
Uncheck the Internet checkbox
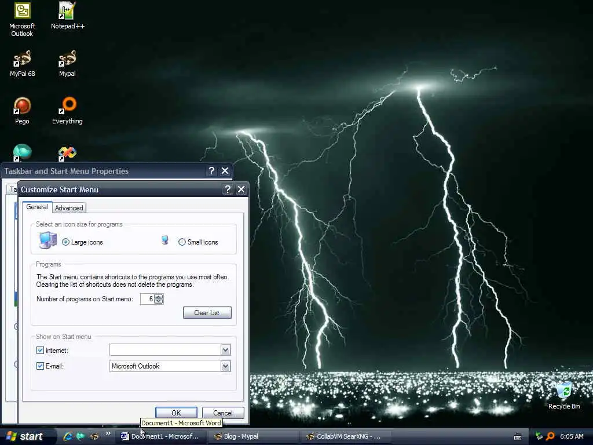(40, 351)
